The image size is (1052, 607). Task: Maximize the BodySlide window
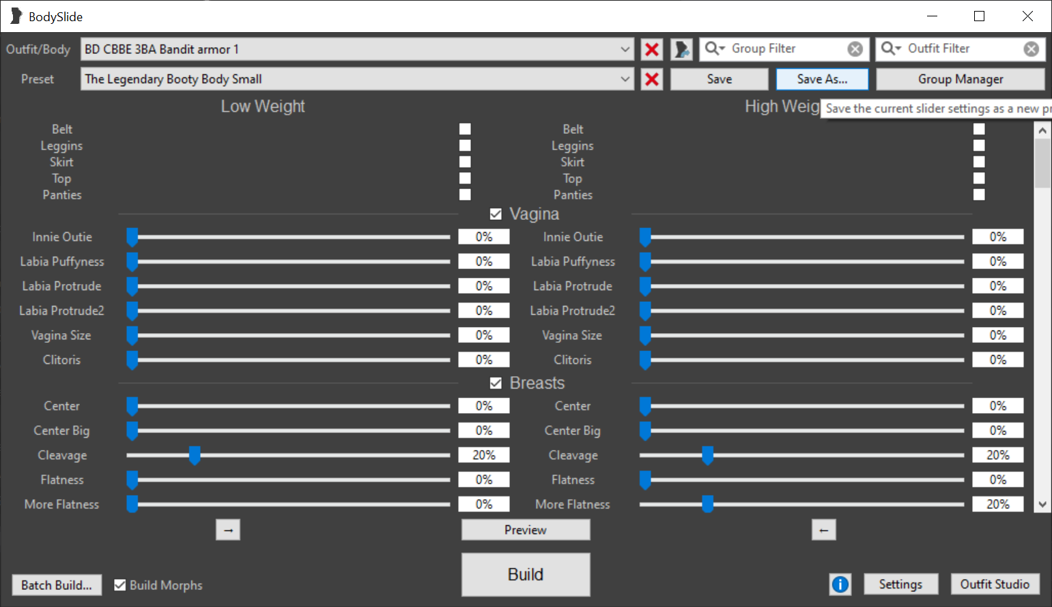point(979,16)
